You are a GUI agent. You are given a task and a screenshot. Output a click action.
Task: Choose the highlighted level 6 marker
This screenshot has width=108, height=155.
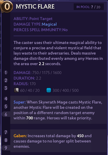tap(6, 114)
